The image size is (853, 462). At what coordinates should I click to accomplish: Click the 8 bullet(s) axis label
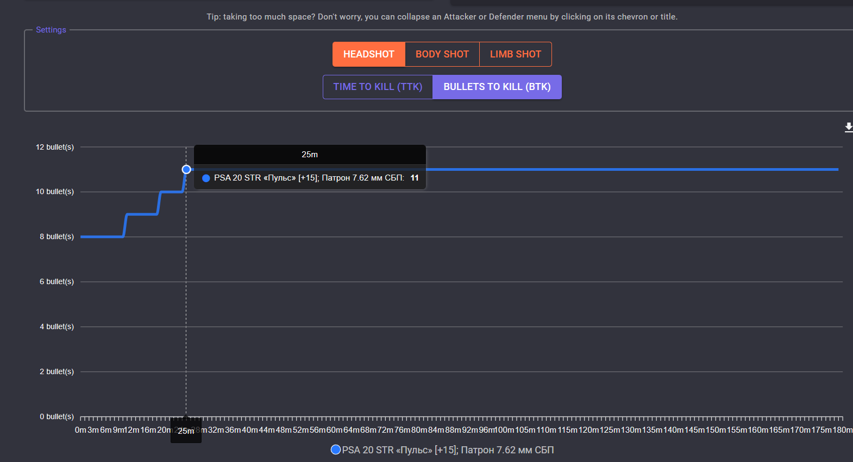(57, 236)
